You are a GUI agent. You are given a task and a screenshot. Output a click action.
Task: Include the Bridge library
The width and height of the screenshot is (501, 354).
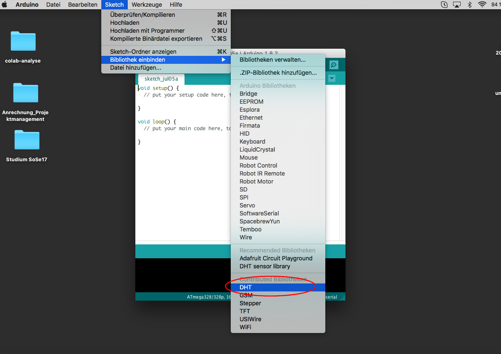click(x=278, y=94)
